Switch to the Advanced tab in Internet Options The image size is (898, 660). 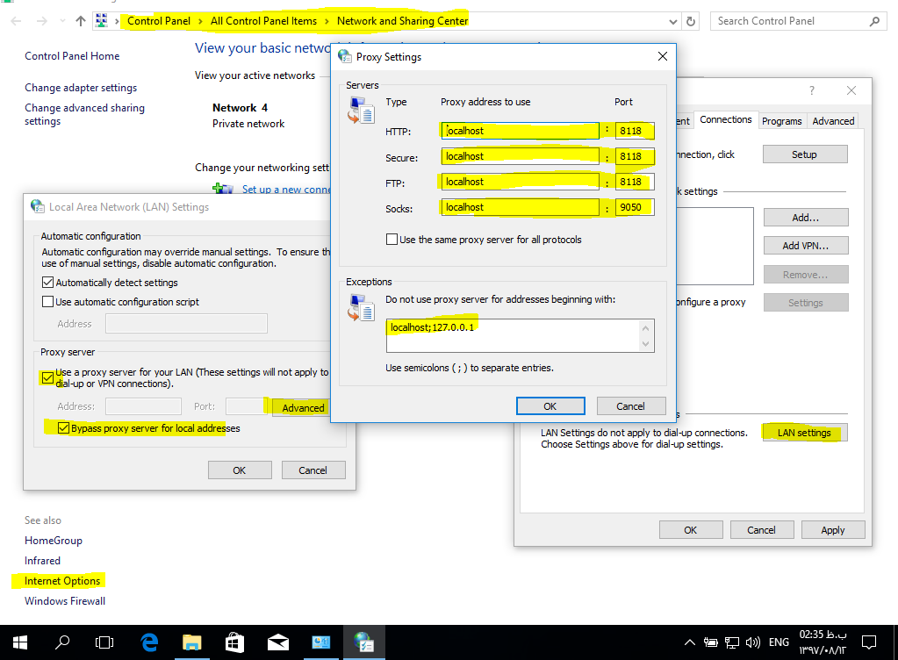click(833, 121)
